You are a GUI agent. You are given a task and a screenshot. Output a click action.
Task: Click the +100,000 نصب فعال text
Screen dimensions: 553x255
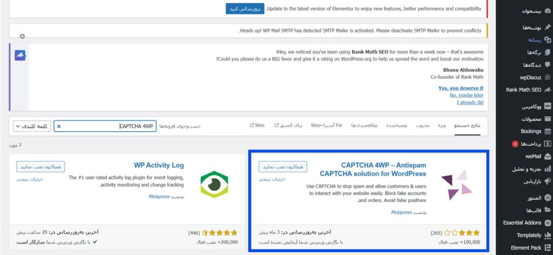tap(459, 242)
